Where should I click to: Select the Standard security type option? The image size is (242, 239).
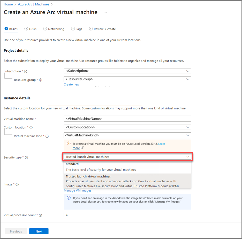point(127,167)
